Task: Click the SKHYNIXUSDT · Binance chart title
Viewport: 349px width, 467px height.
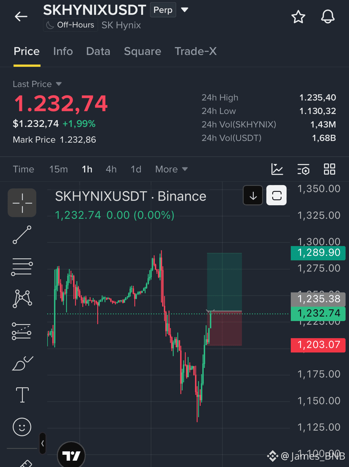Action: (x=130, y=196)
